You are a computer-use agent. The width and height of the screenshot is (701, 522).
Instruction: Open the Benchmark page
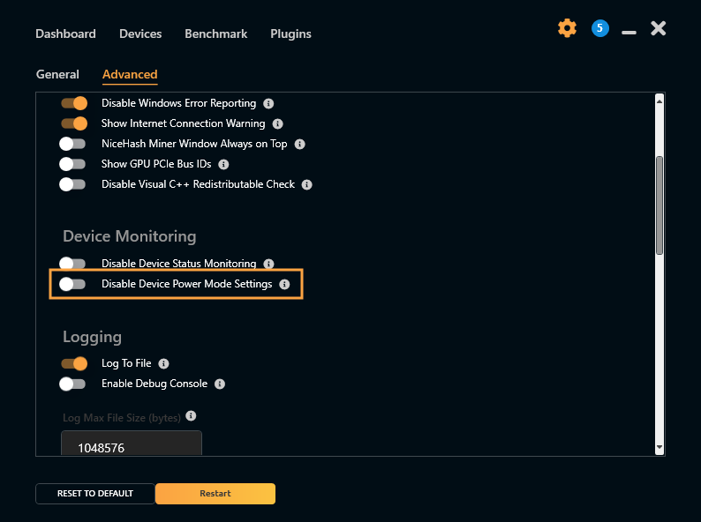[215, 34]
